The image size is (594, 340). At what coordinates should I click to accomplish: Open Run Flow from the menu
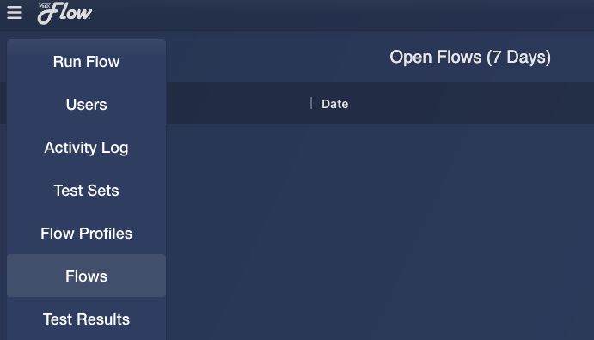point(86,62)
